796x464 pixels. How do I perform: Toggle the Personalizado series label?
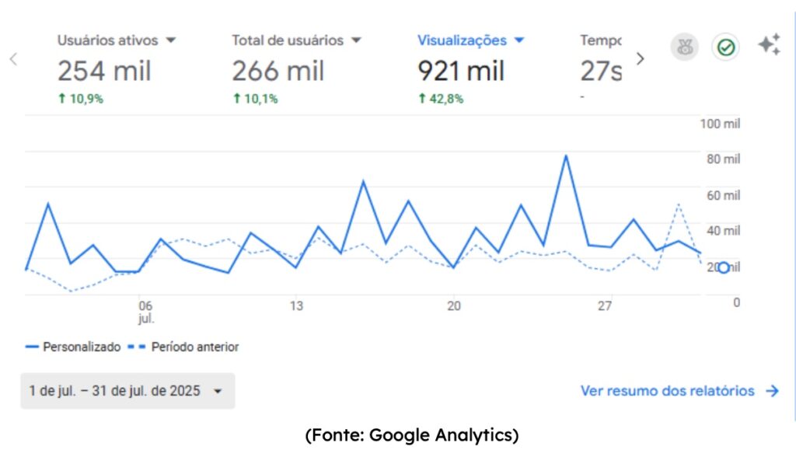click(x=82, y=347)
